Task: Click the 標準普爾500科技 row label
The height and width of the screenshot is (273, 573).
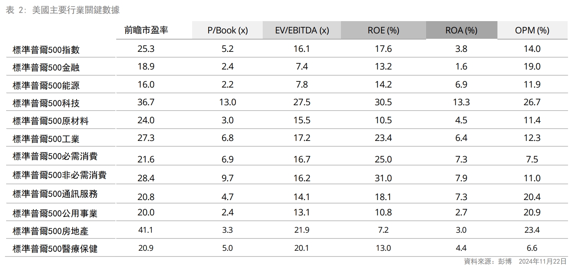Action: (x=46, y=103)
